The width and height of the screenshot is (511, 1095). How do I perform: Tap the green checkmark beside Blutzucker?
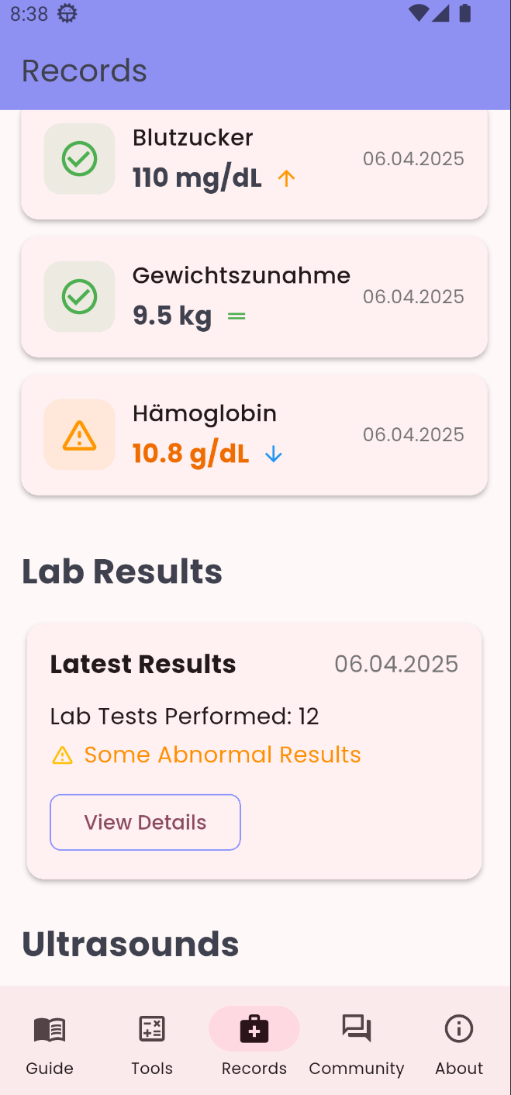point(79,159)
